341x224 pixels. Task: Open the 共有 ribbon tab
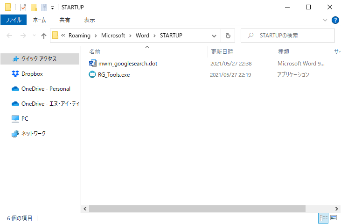tap(65, 20)
